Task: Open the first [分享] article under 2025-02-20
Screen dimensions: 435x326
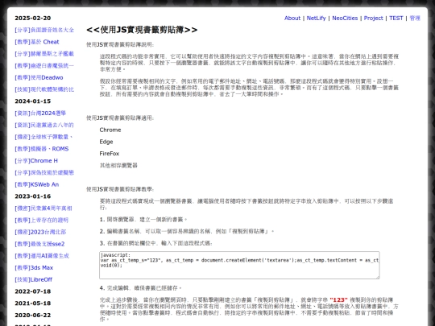Action: tap(44, 30)
